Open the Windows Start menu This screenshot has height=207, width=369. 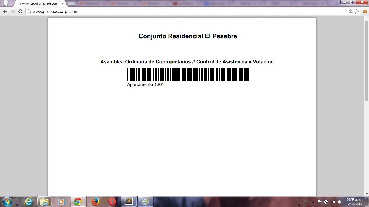pyautogui.click(x=7, y=202)
